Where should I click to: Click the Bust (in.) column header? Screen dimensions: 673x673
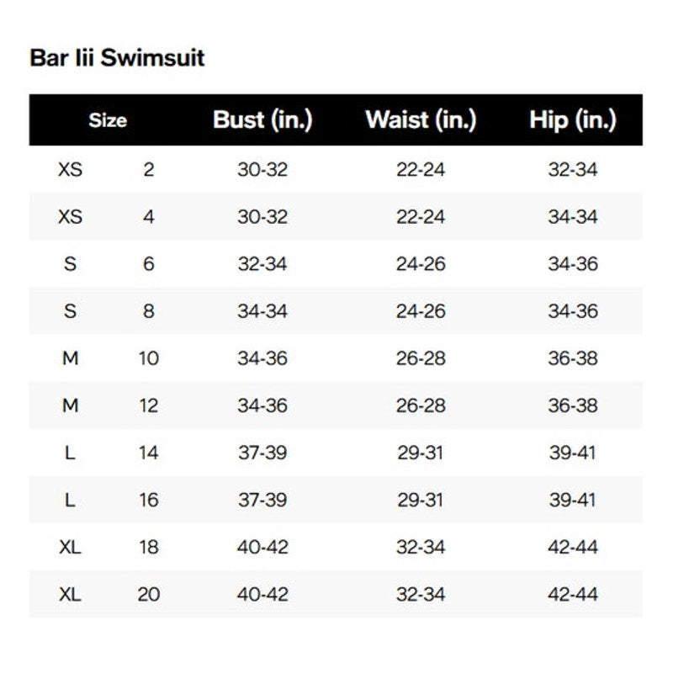click(262, 119)
